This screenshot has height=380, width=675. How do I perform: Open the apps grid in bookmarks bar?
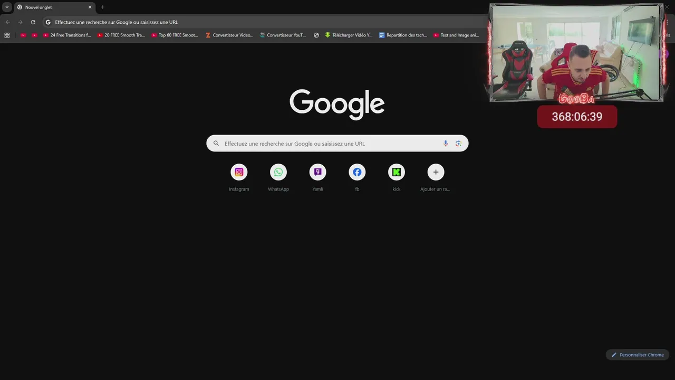click(7, 35)
